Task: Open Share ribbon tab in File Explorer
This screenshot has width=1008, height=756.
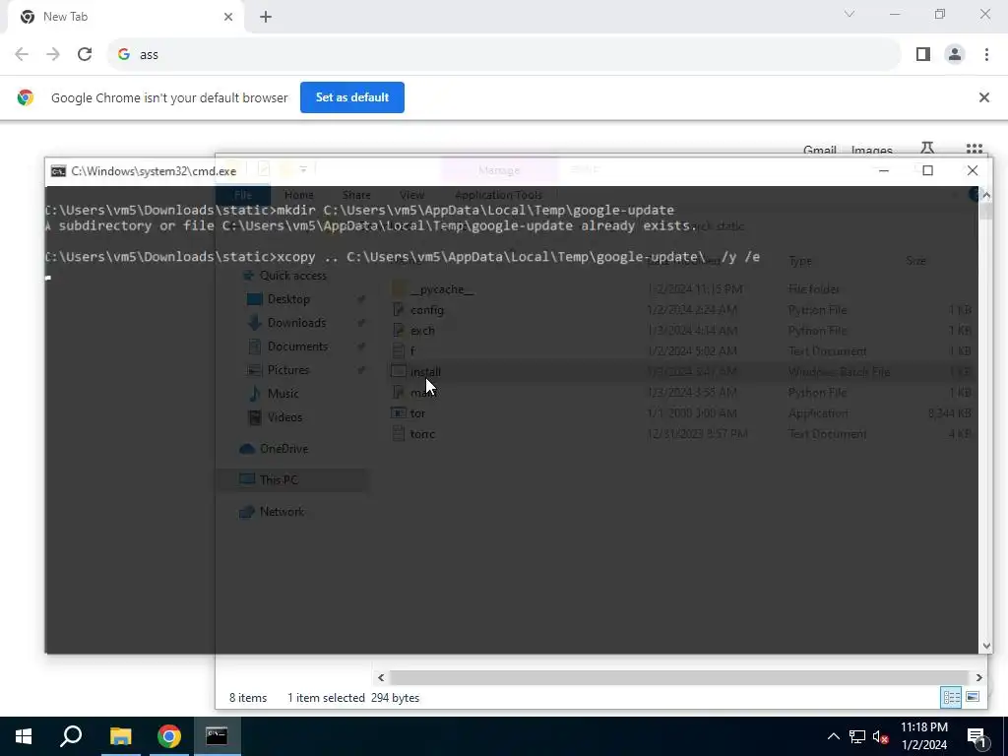Action: (x=356, y=195)
